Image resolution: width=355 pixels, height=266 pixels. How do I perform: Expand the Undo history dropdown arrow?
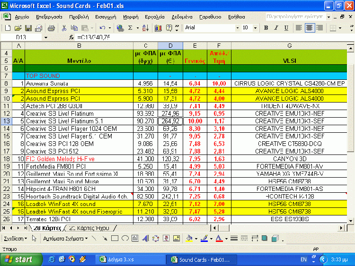coord(110,28)
